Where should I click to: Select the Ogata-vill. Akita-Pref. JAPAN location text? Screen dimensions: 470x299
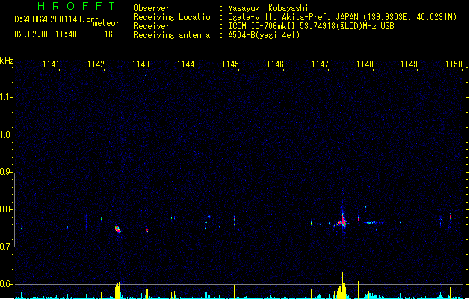click(342, 17)
